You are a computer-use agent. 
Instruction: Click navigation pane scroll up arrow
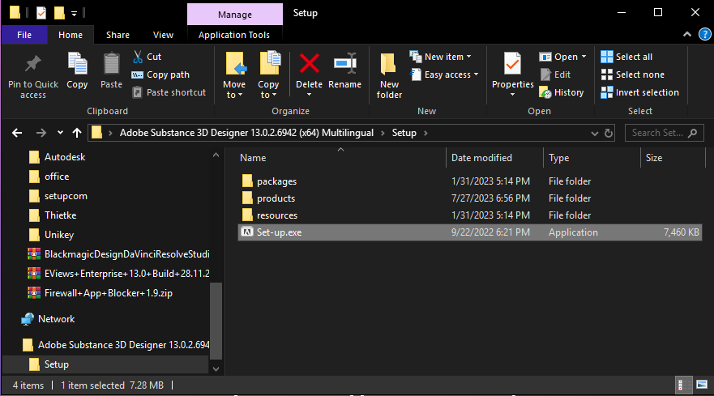tap(216, 155)
